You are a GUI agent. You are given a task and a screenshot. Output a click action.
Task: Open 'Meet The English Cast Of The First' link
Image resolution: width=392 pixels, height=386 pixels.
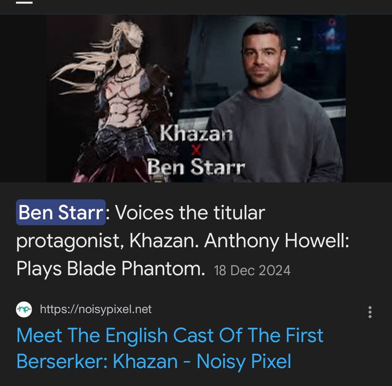[170, 335]
